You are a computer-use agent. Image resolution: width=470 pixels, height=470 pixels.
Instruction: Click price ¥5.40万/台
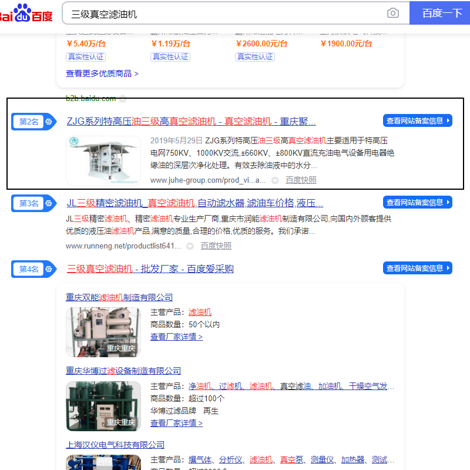tap(86, 43)
